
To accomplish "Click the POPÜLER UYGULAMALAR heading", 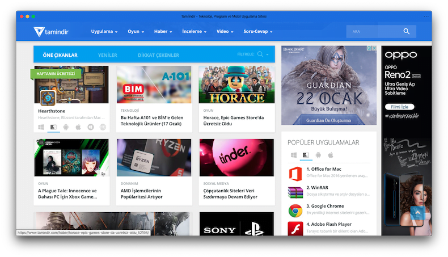I will 323,142.
